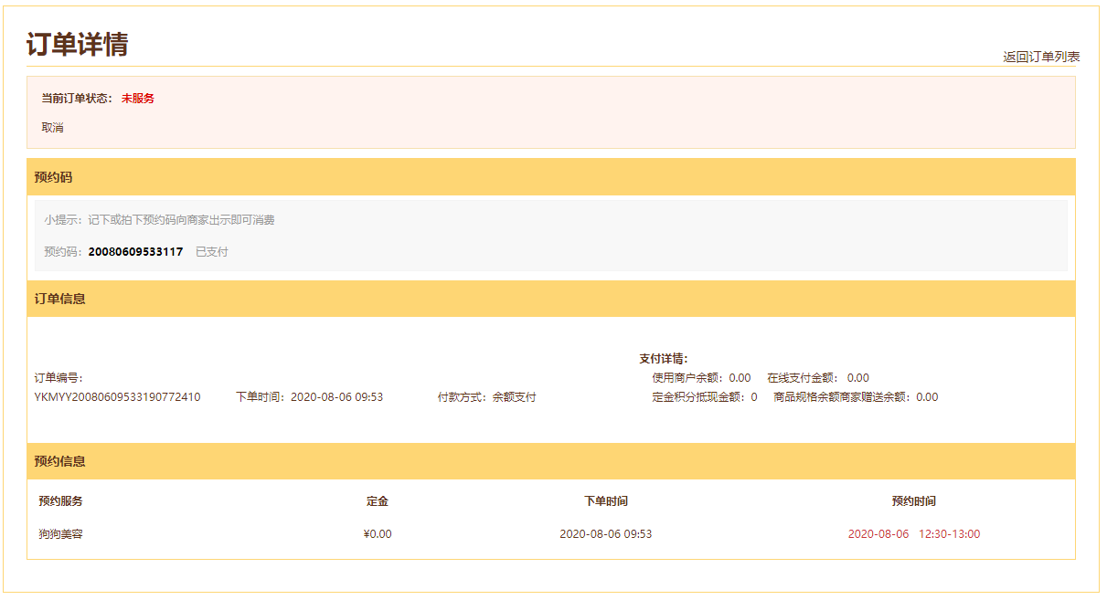The height and width of the screenshot is (600, 1107).
Task: Click the 预约时间 column header
Action: pyautogui.click(x=914, y=501)
